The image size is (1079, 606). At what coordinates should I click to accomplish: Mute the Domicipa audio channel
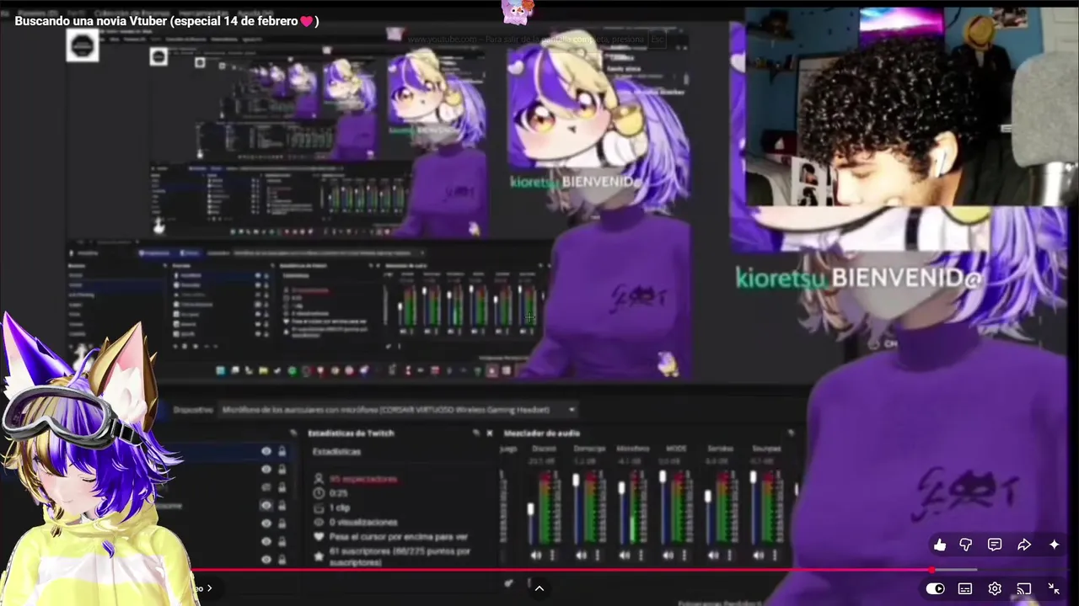pos(581,555)
